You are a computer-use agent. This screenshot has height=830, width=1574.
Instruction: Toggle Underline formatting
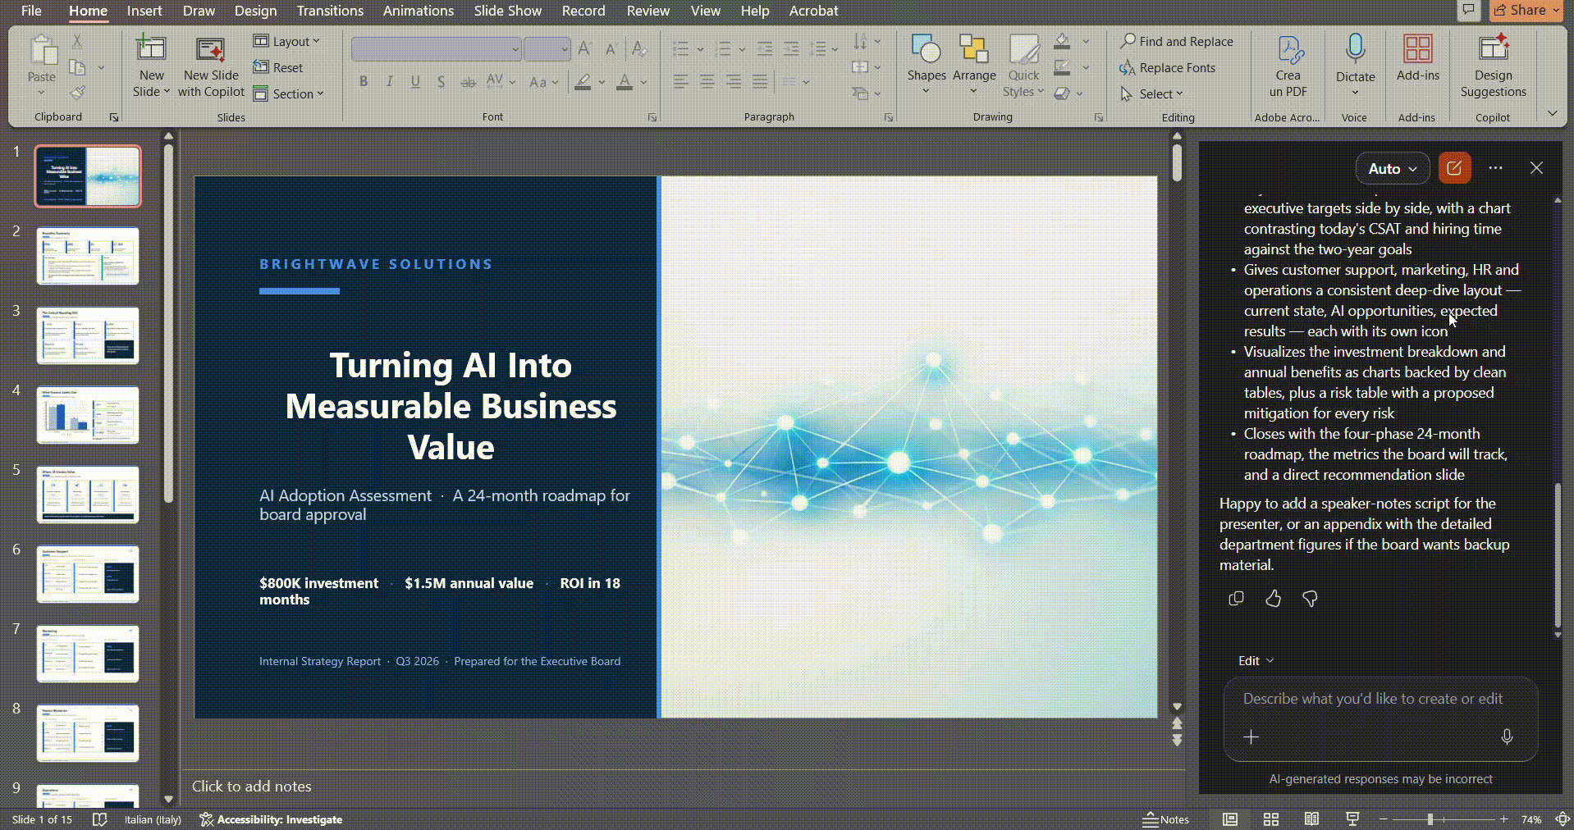coord(415,81)
